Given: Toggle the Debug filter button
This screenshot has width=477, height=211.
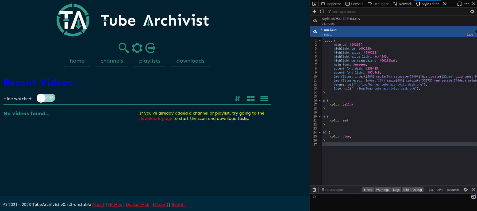Looking at the screenshot, I should [x=417, y=190].
